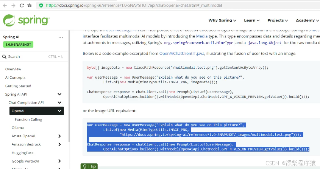Select the highlighted OpenAI nav item
Image resolution: width=320 pixels, height=169 pixels.
tap(36, 111)
